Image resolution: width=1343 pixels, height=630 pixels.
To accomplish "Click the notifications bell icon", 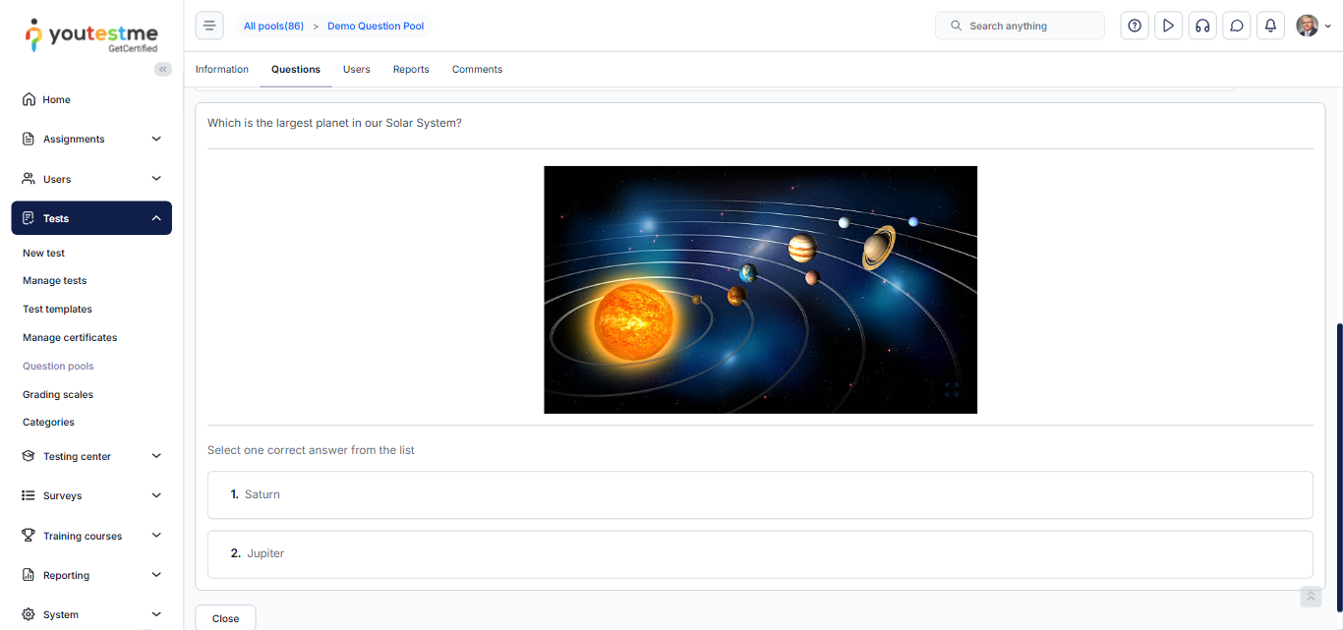I will [1270, 26].
